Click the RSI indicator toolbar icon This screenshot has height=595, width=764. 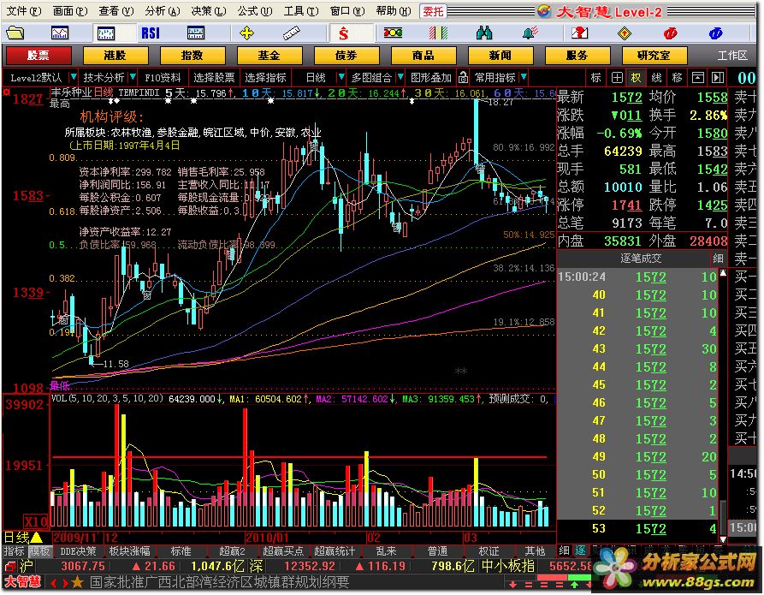[x=150, y=33]
